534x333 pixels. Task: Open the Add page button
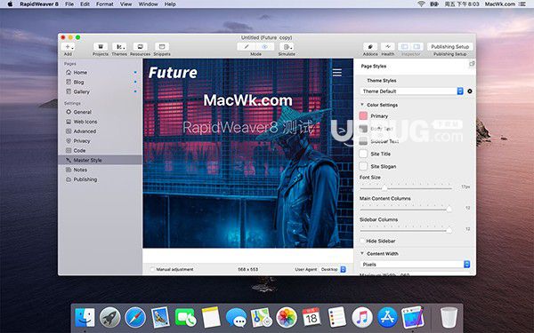point(69,46)
